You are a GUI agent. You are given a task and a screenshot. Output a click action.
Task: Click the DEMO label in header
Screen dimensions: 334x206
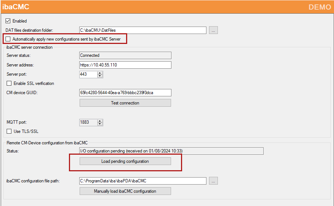(x=320, y=7)
